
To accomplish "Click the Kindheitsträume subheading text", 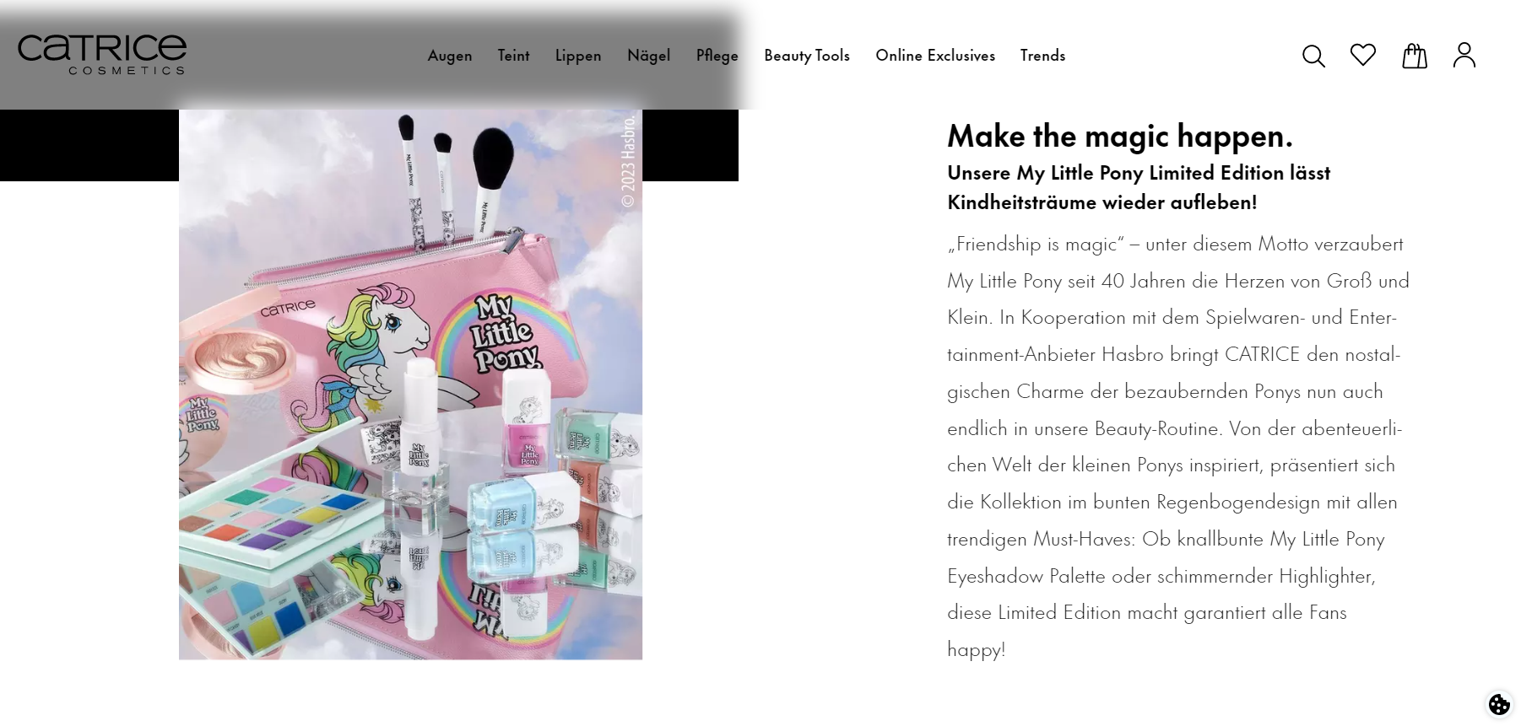I will click(1138, 187).
